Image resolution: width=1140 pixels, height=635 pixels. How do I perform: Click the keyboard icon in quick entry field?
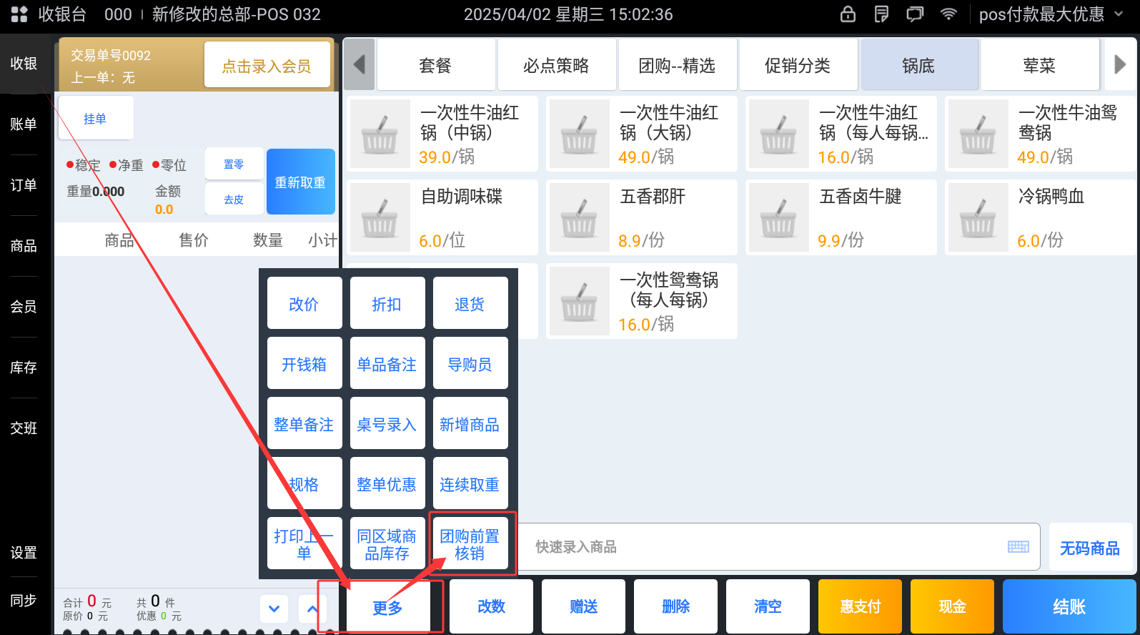[1018, 547]
